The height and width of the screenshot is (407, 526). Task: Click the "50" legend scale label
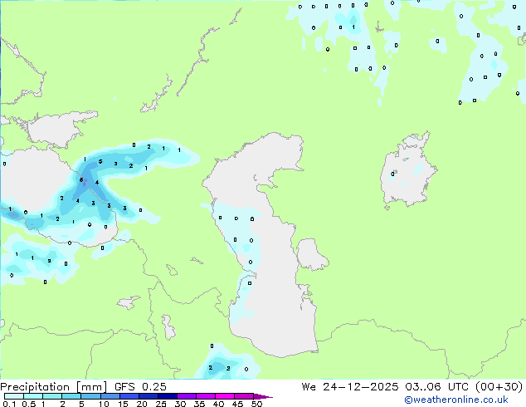[x=256, y=404]
